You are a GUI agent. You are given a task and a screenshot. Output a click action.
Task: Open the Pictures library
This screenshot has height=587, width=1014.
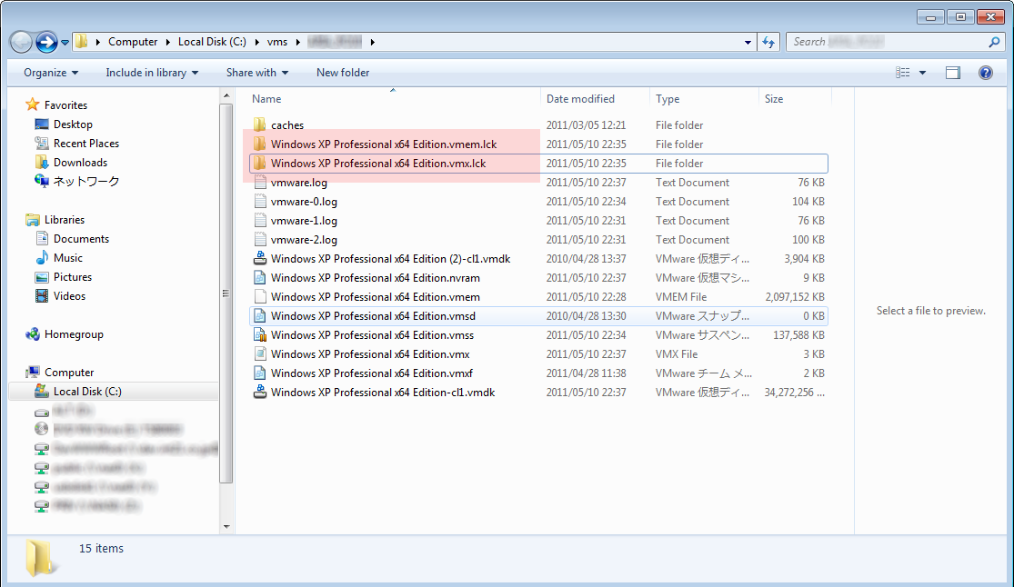[73, 277]
